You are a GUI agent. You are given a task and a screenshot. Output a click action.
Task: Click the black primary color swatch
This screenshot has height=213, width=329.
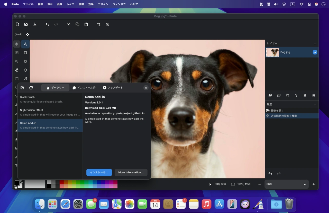pyautogui.click(x=17, y=183)
